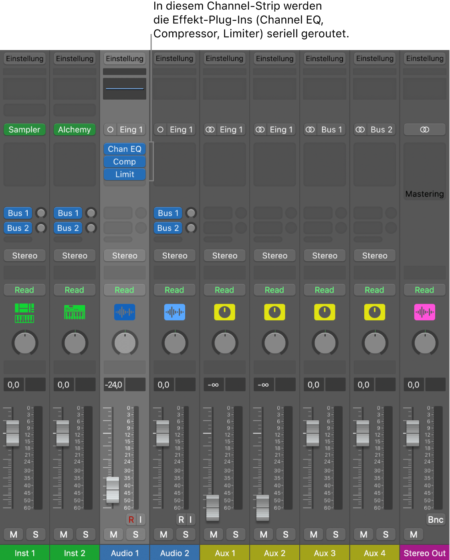Click the Bus 2 send on Inst 1
The height and width of the screenshot is (560, 450).
(x=17, y=228)
